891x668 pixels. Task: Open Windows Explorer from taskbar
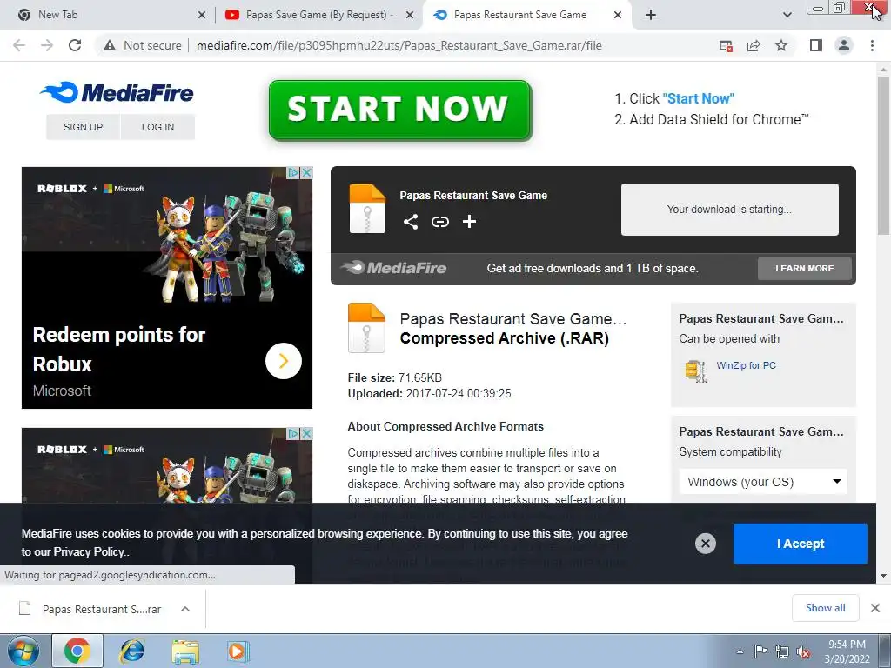185,651
